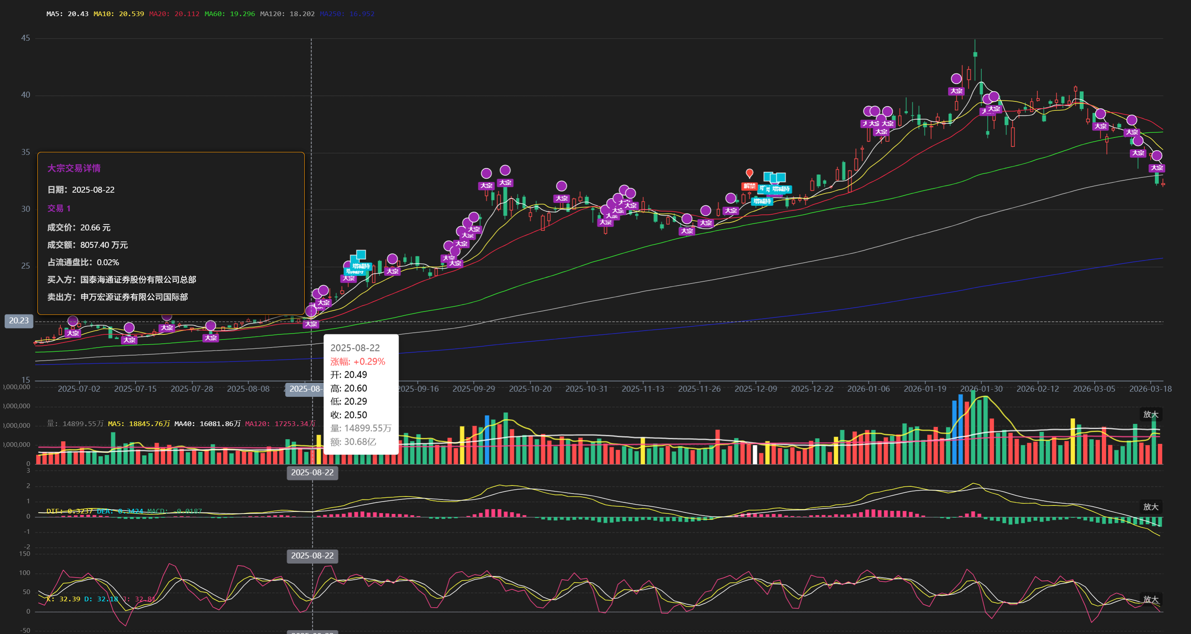Click the last 大宗 circle at chart's right edge
Image resolution: width=1191 pixels, height=634 pixels.
[1156, 156]
